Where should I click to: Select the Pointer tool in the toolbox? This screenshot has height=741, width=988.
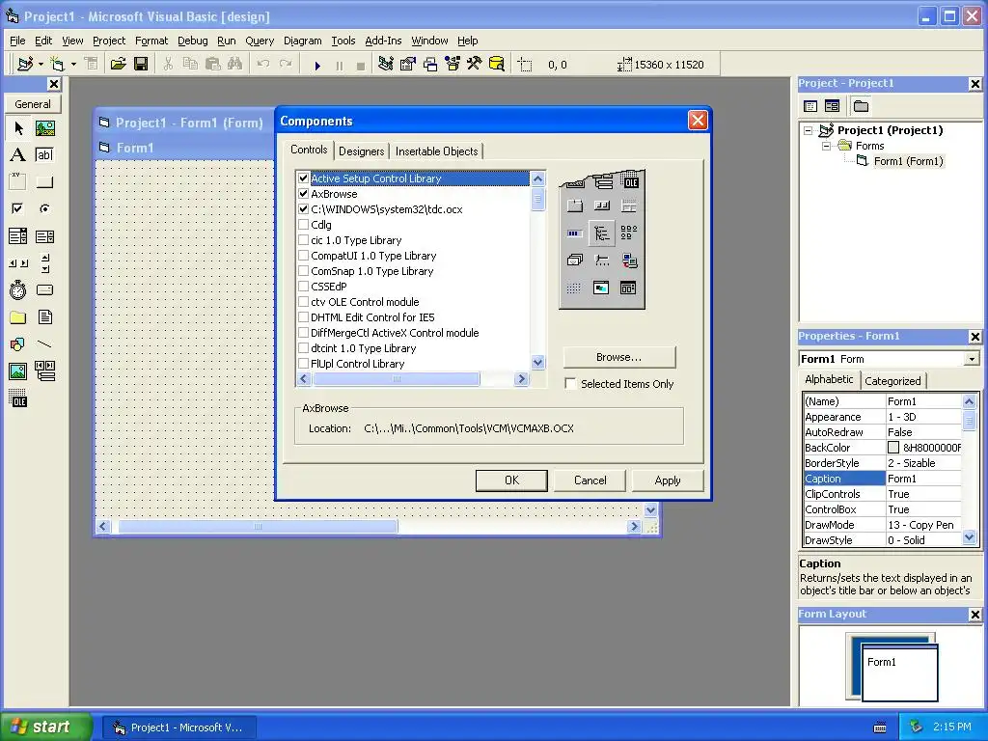point(18,128)
